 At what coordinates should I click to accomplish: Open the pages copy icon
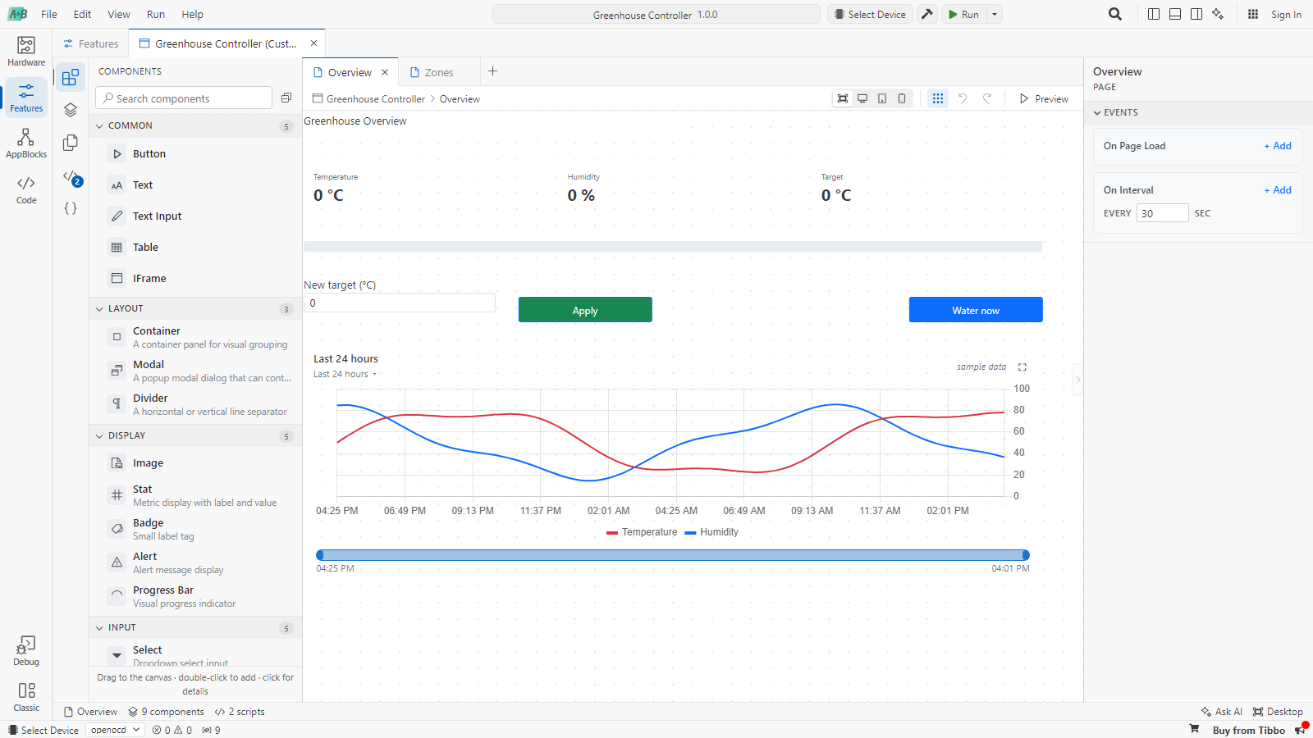(x=71, y=143)
